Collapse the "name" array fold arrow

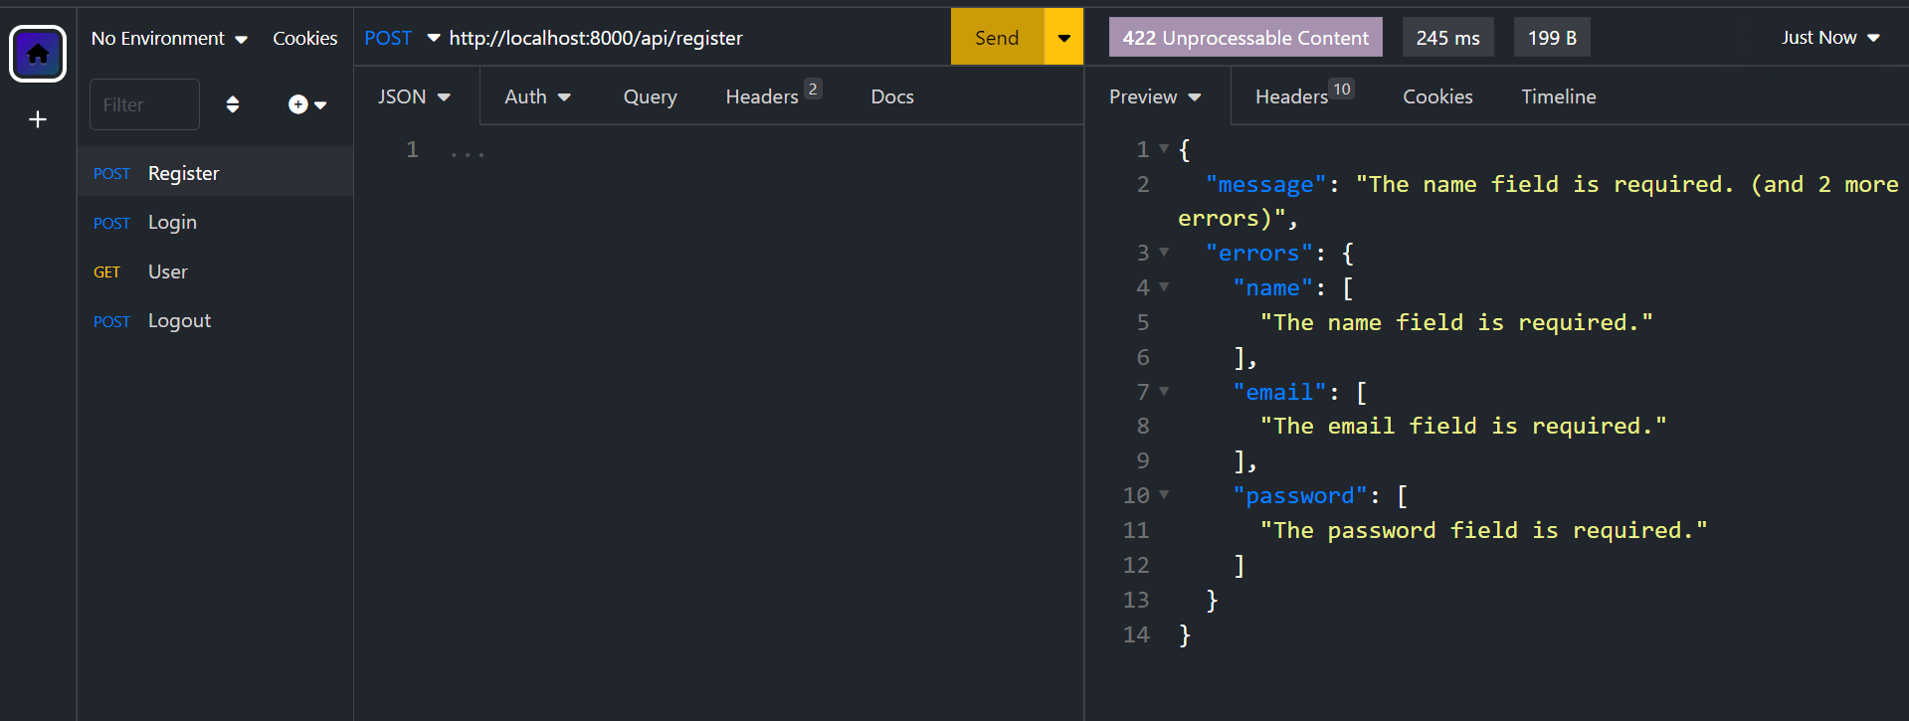[1164, 287]
